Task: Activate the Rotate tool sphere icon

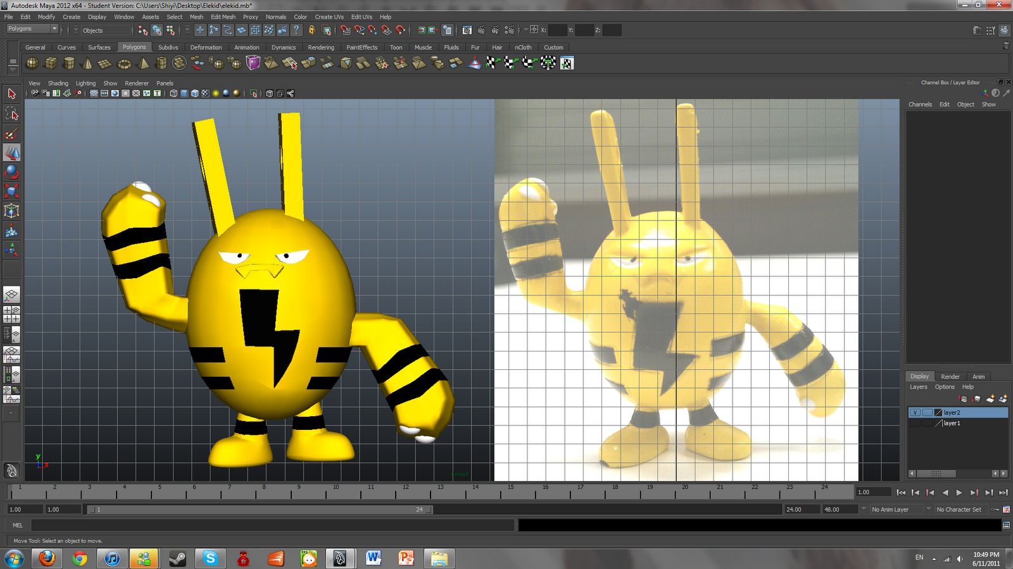Action: [x=11, y=172]
